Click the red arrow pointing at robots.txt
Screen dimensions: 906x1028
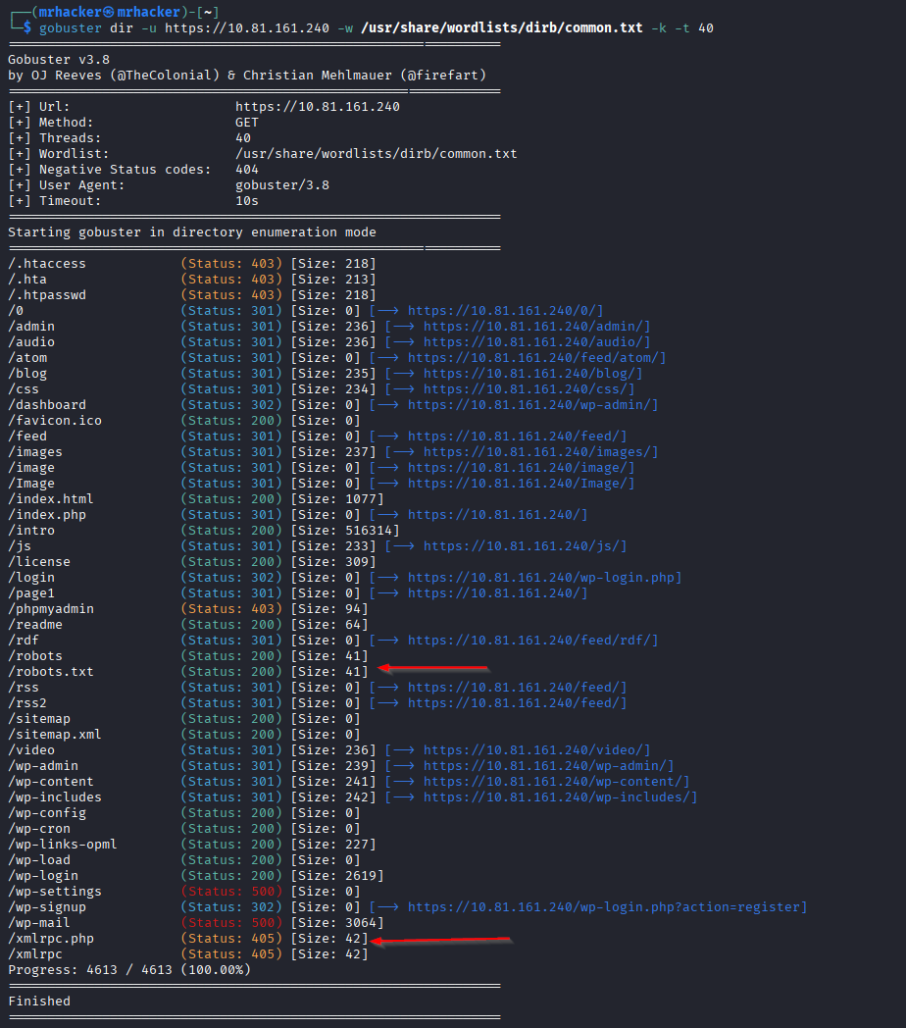[433, 669]
